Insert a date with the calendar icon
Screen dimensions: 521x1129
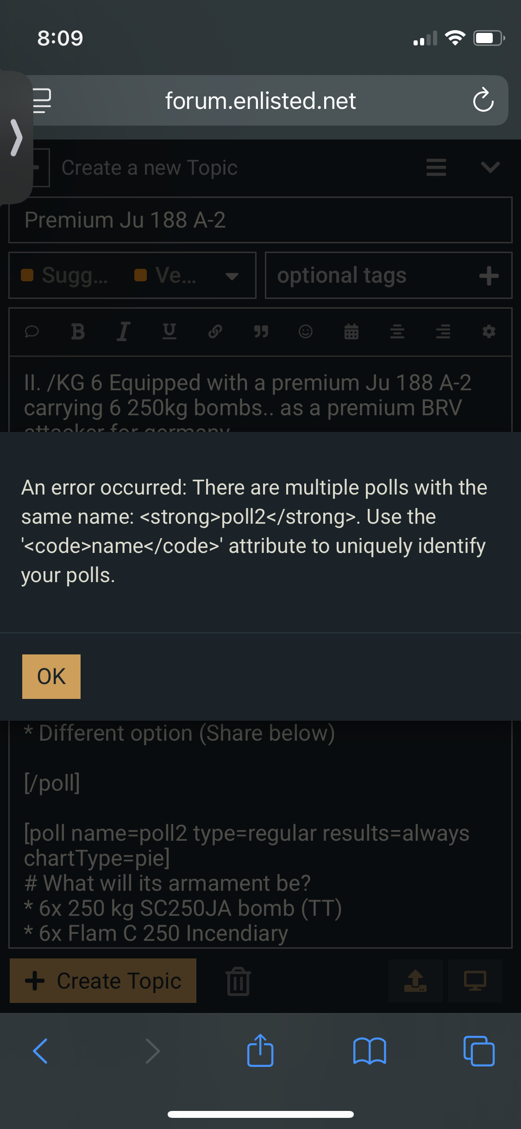tap(352, 331)
